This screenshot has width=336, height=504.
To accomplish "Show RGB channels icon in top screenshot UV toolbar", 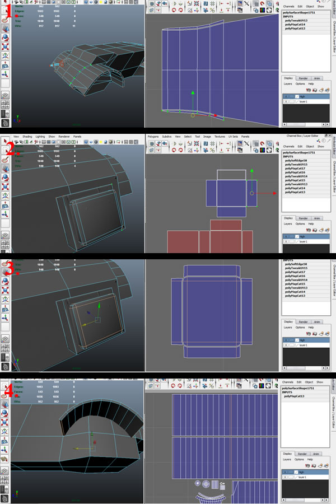I will pyautogui.click(x=263, y=10).
